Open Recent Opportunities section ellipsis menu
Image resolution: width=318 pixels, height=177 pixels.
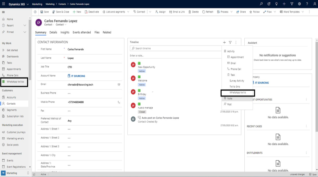[x=306, y=99]
